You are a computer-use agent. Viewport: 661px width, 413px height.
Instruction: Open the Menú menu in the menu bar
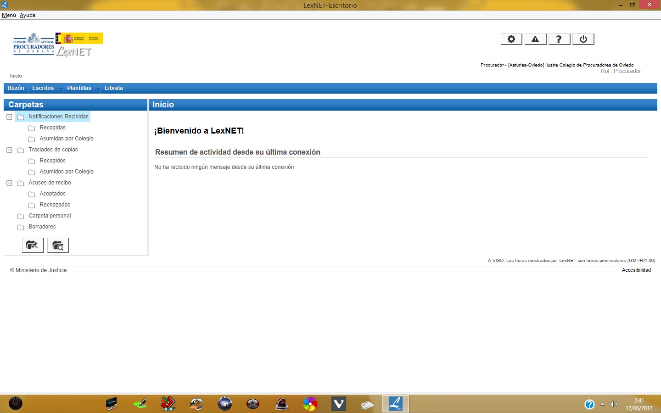pyautogui.click(x=8, y=15)
